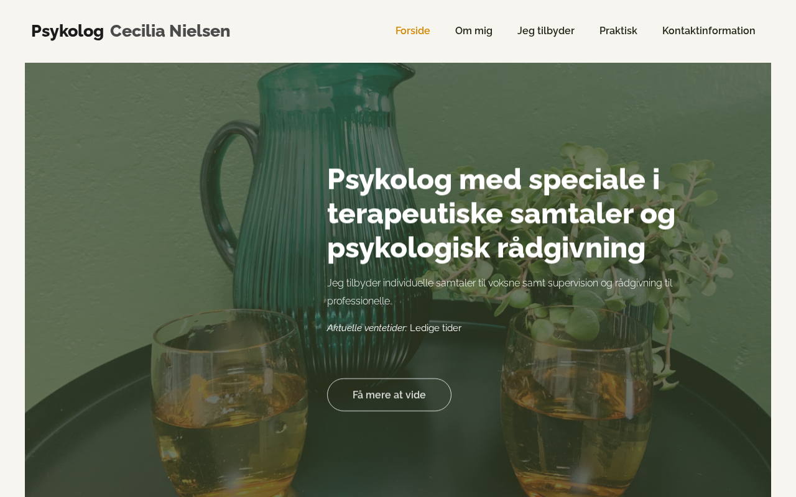Click the paragraph about individuelle samtaler
Image resolution: width=796 pixels, height=497 pixels.
(x=499, y=292)
